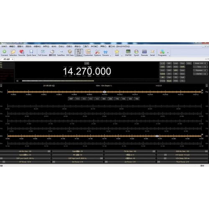
Task: Toggle the Lock button
Action: coord(176,64)
